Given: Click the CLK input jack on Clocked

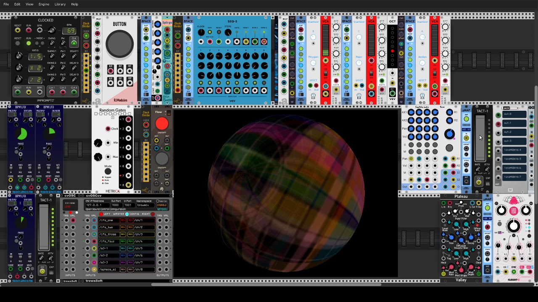Looking at the screenshot, I should [74, 43].
